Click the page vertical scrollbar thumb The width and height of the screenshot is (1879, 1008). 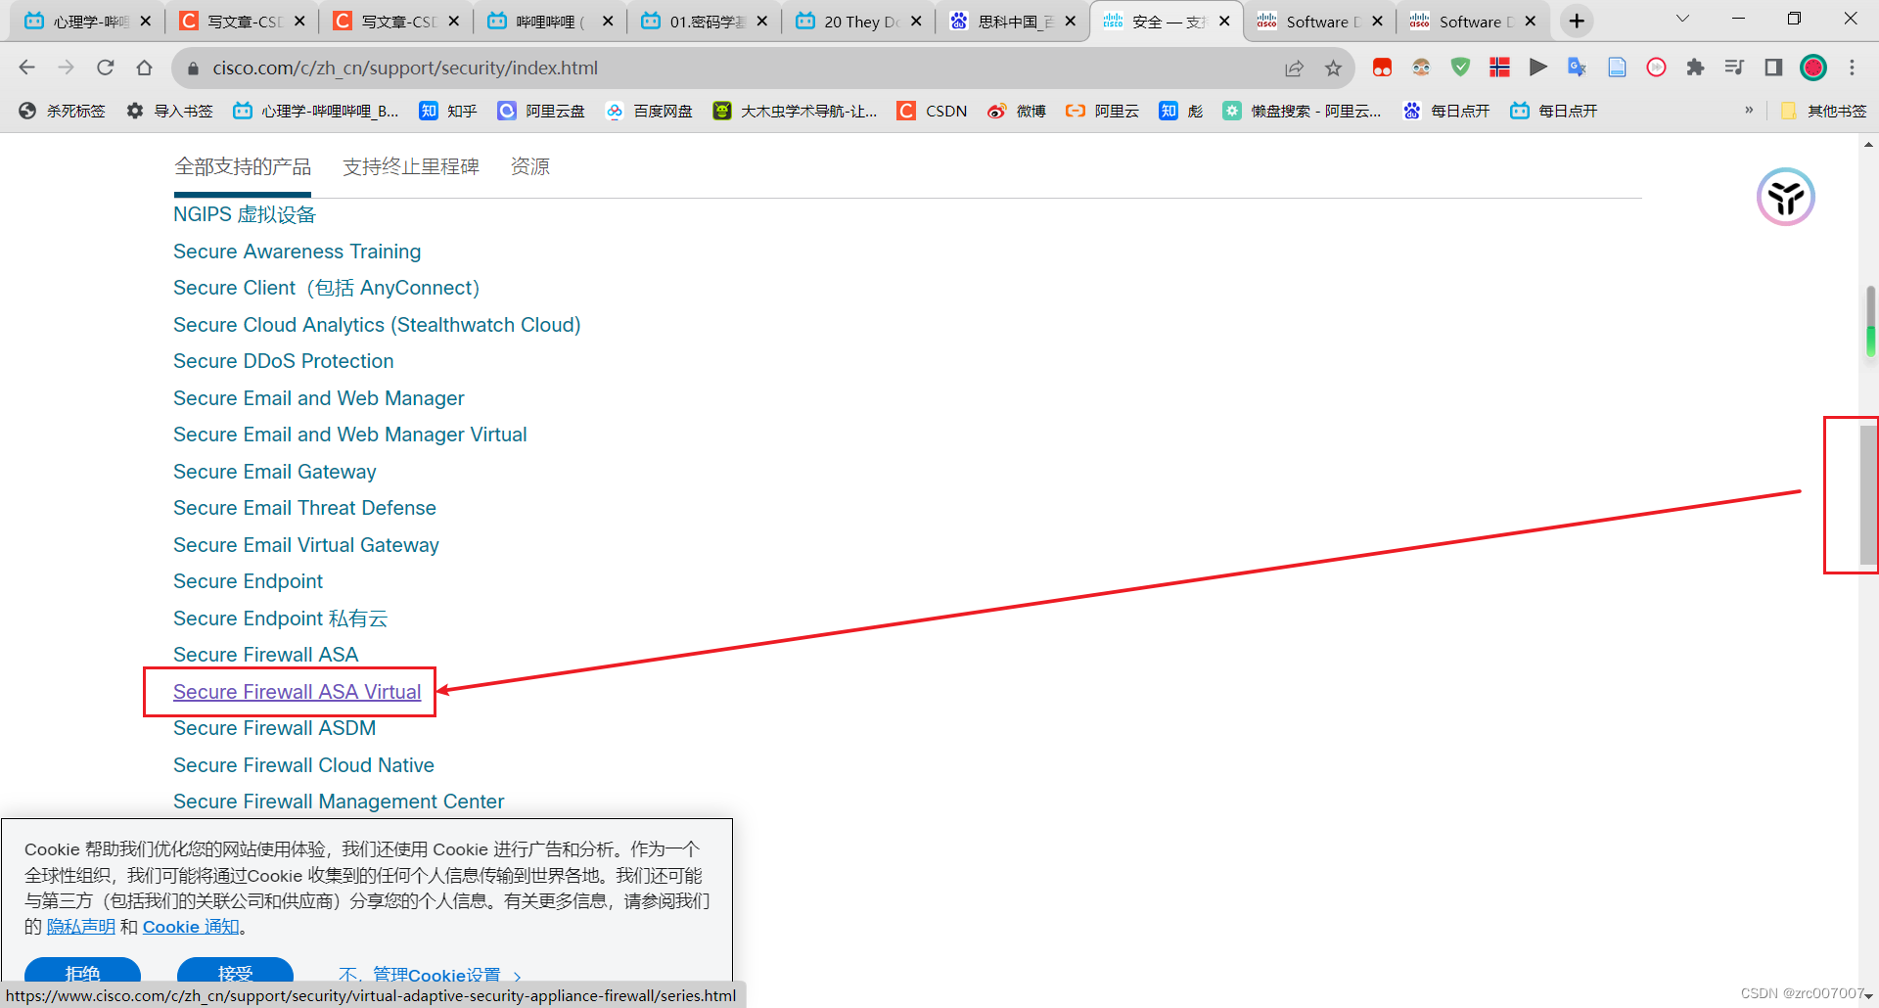[1869, 495]
